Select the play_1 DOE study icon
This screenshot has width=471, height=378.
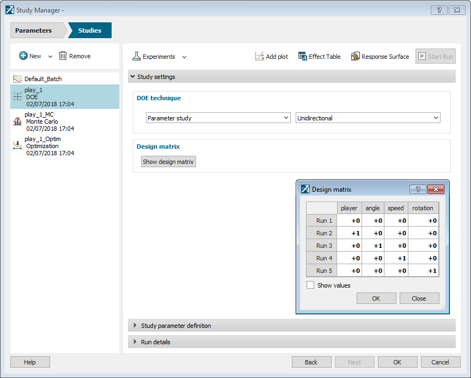17,96
